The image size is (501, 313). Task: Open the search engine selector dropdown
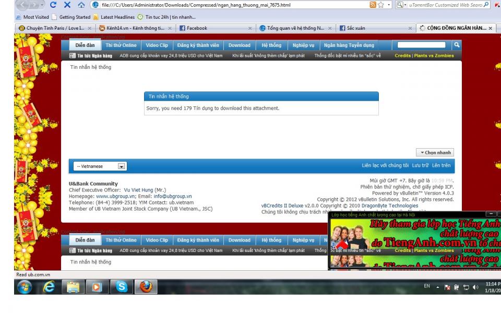click(401, 5)
